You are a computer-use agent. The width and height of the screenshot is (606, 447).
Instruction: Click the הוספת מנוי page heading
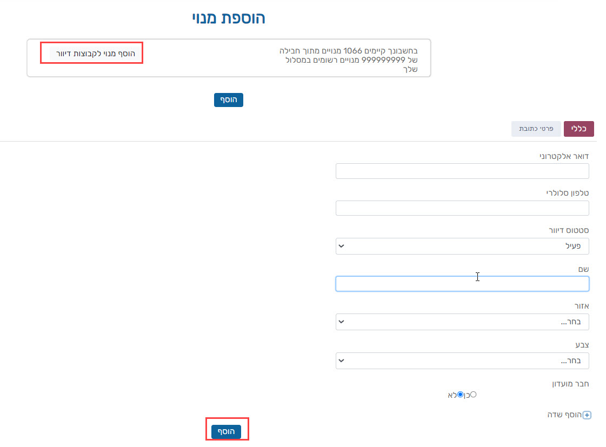coord(229,18)
